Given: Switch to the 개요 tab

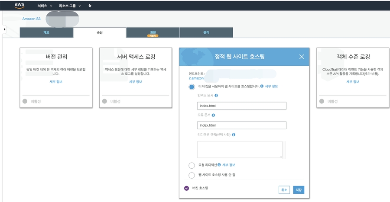Looking at the screenshot, I should pos(46,32).
